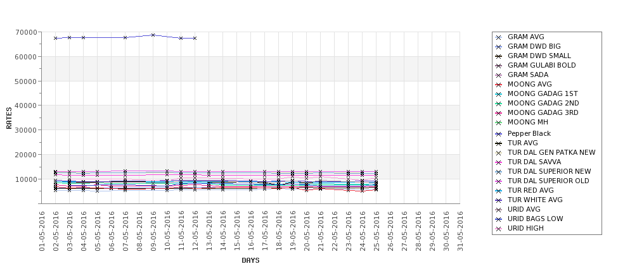The width and height of the screenshot is (618, 271).
Task: Click the URID AVG legend marker
Action: tap(499, 210)
